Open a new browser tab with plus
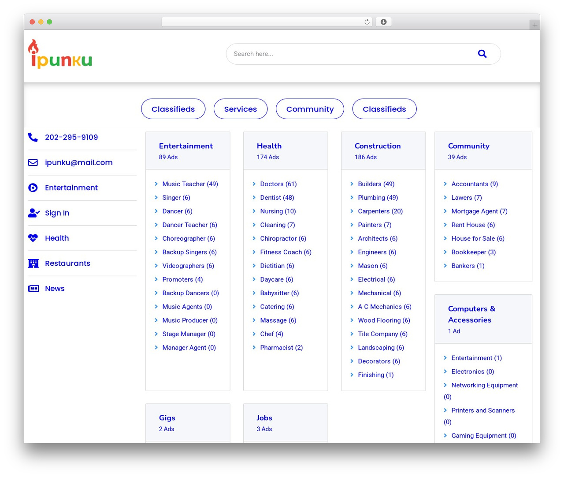Image resolution: width=564 pixels, height=477 pixels. (x=534, y=25)
